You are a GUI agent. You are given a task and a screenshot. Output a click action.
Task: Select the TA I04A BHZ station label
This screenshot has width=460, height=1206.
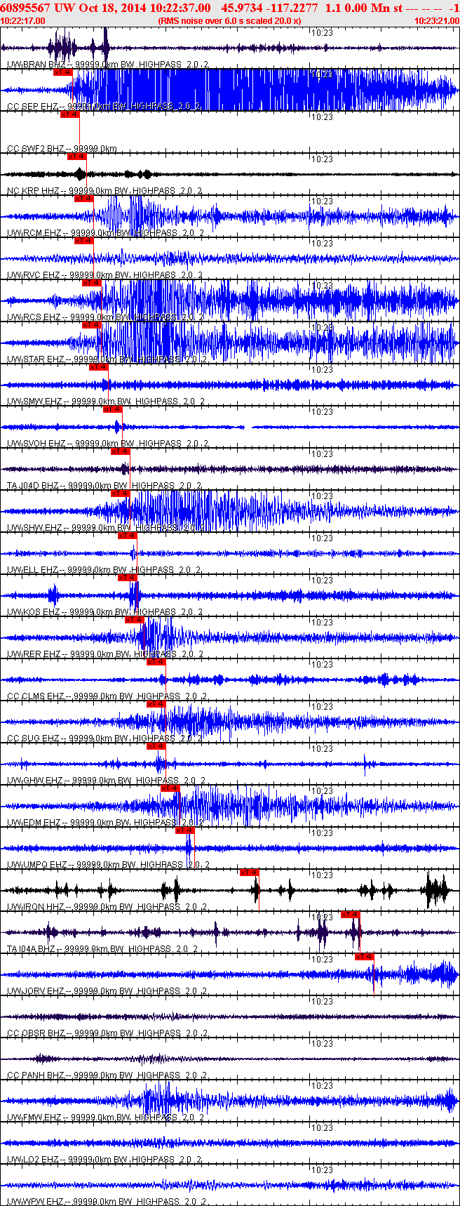click(102, 949)
